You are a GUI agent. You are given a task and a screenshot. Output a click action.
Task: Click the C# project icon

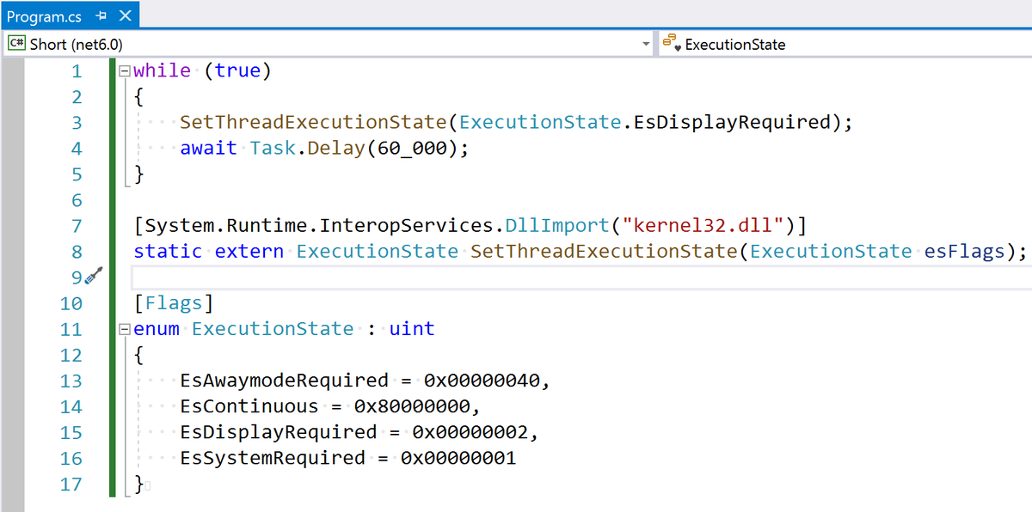(x=16, y=44)
